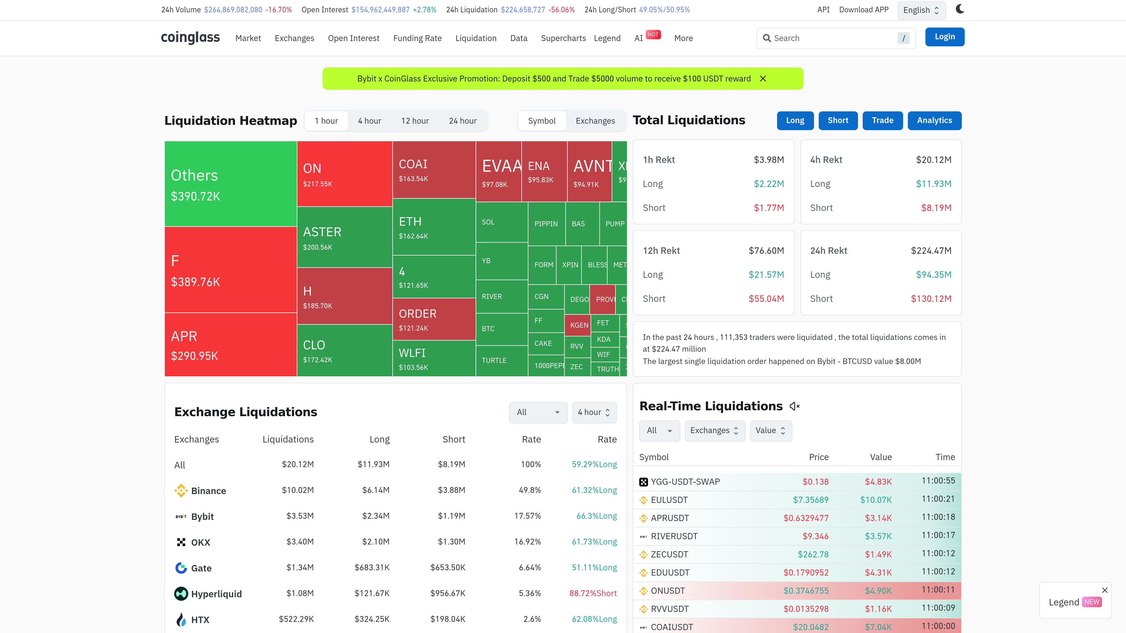Toggle dark mode moon icon
This screenshot has height=633, width=1126.
point(959,9)
